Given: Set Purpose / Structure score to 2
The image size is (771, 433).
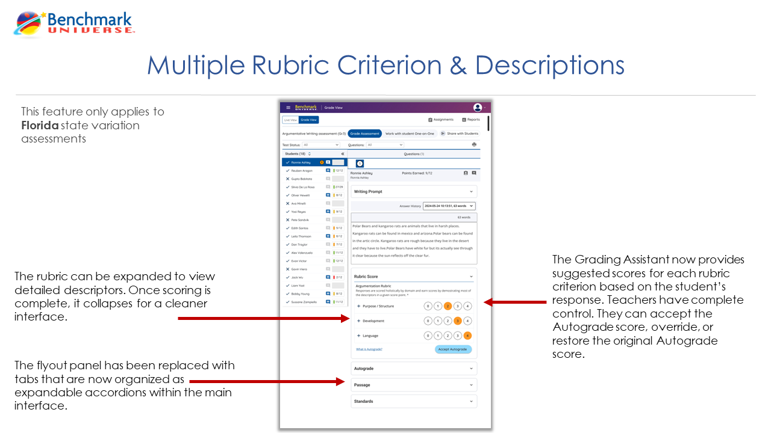Looking at the screenshot, I should click(448, 306).
